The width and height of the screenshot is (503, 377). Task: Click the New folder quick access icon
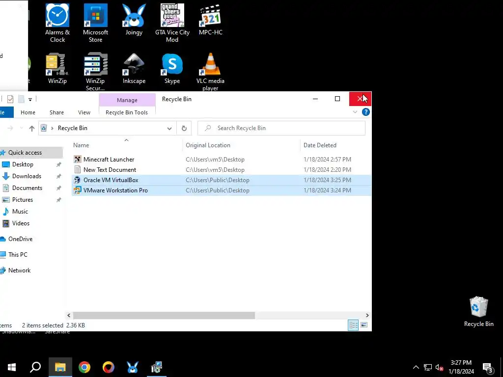[x=21, y=99]
